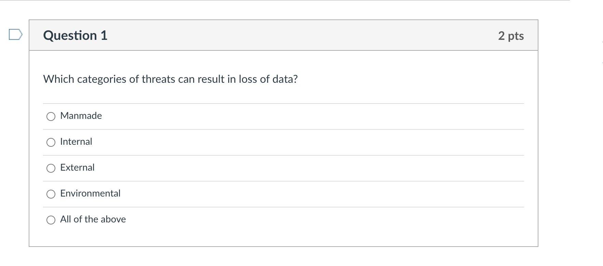
Task: Select the Manmade radio button
Action: pos(51,116)
